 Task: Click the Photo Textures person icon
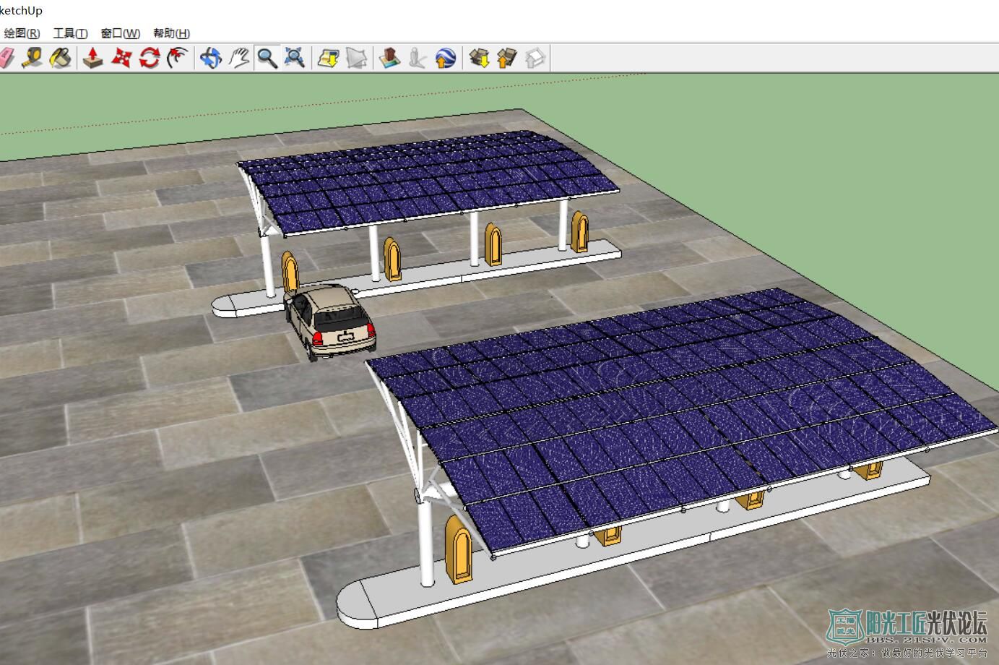tap(418, 58)
